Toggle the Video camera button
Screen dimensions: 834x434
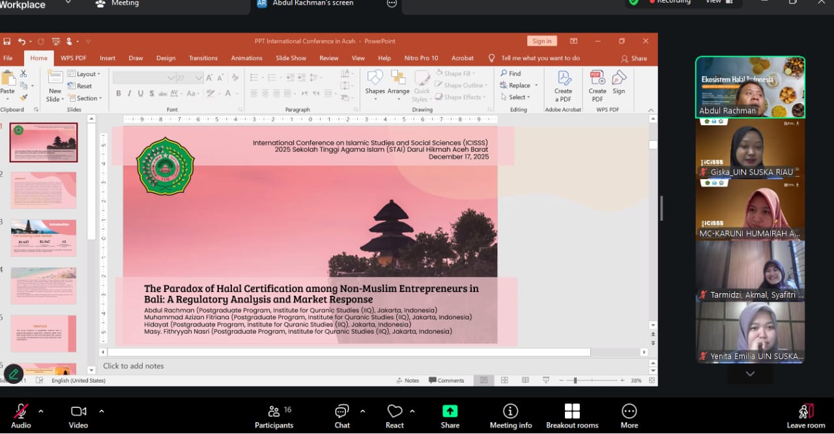(x=78, y=411)
